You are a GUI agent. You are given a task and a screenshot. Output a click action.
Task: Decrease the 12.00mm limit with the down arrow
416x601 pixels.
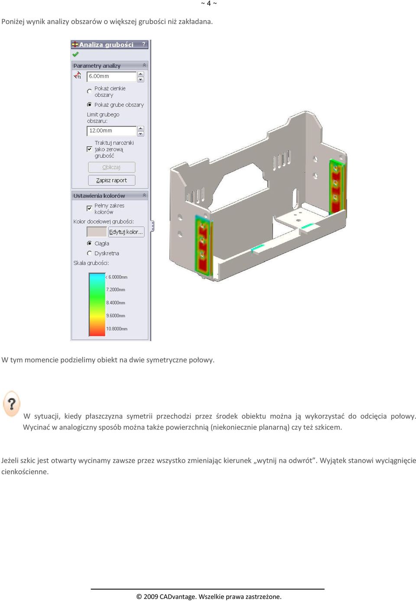[140, 133]
